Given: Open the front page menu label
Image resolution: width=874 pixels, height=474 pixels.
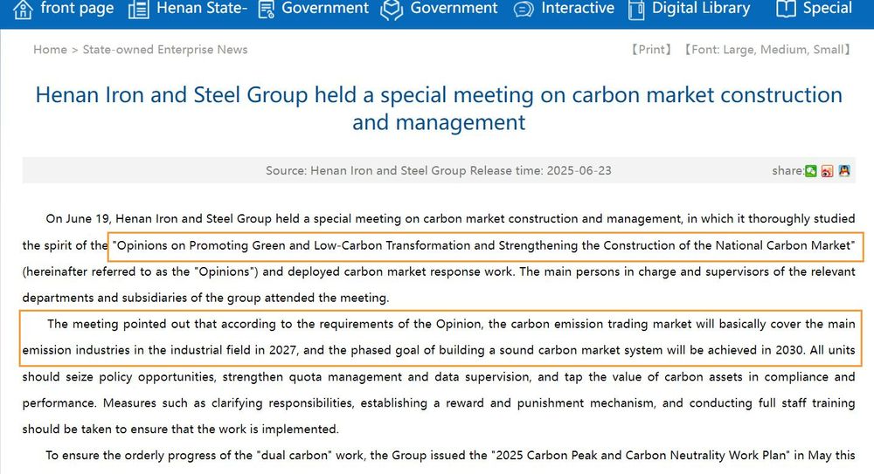Looking at the screenshot, I should click(x=78, y=8).
